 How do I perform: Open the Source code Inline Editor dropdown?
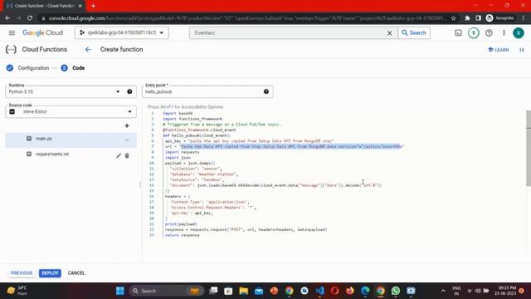[71, 111]
